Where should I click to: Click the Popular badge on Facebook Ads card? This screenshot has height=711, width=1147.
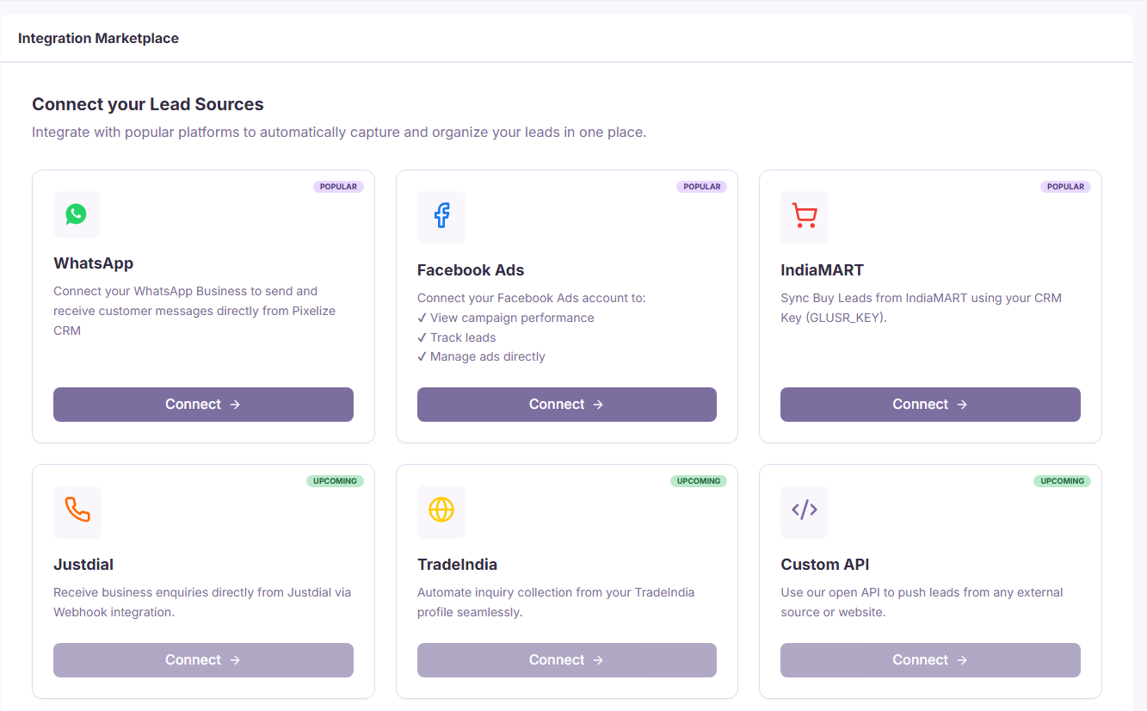(x=702, y=187)
